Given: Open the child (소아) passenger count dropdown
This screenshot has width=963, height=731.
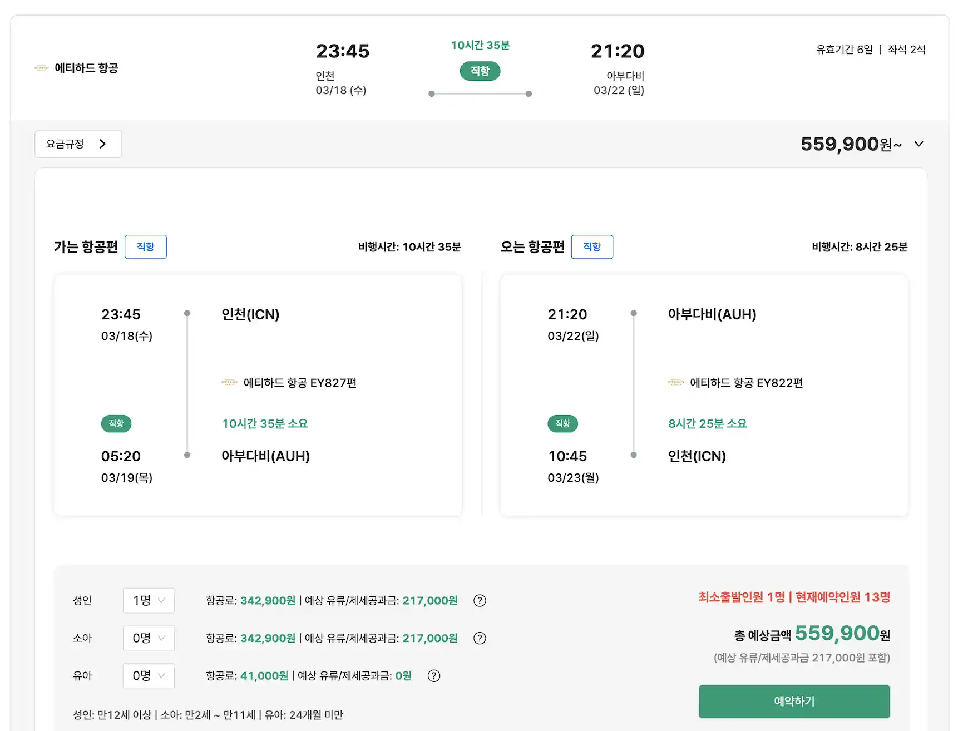Looking at the screenshot, I should 149,638.
